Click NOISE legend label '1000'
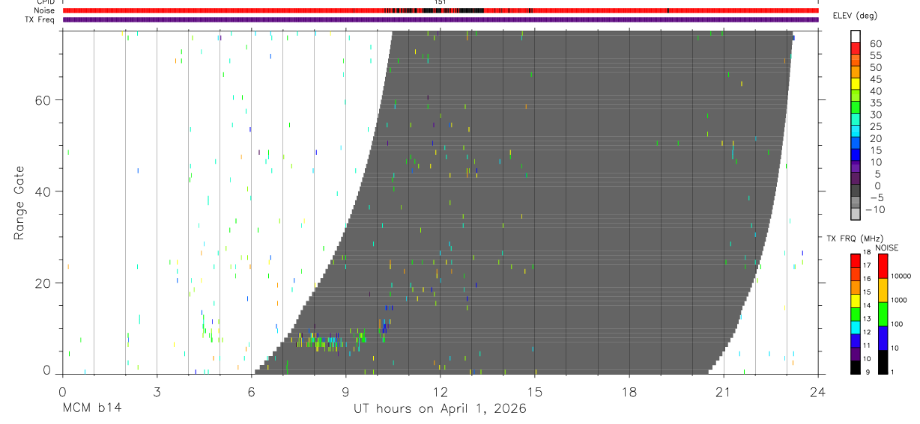This screenshot has height=424, width=920. pos(900,300)
